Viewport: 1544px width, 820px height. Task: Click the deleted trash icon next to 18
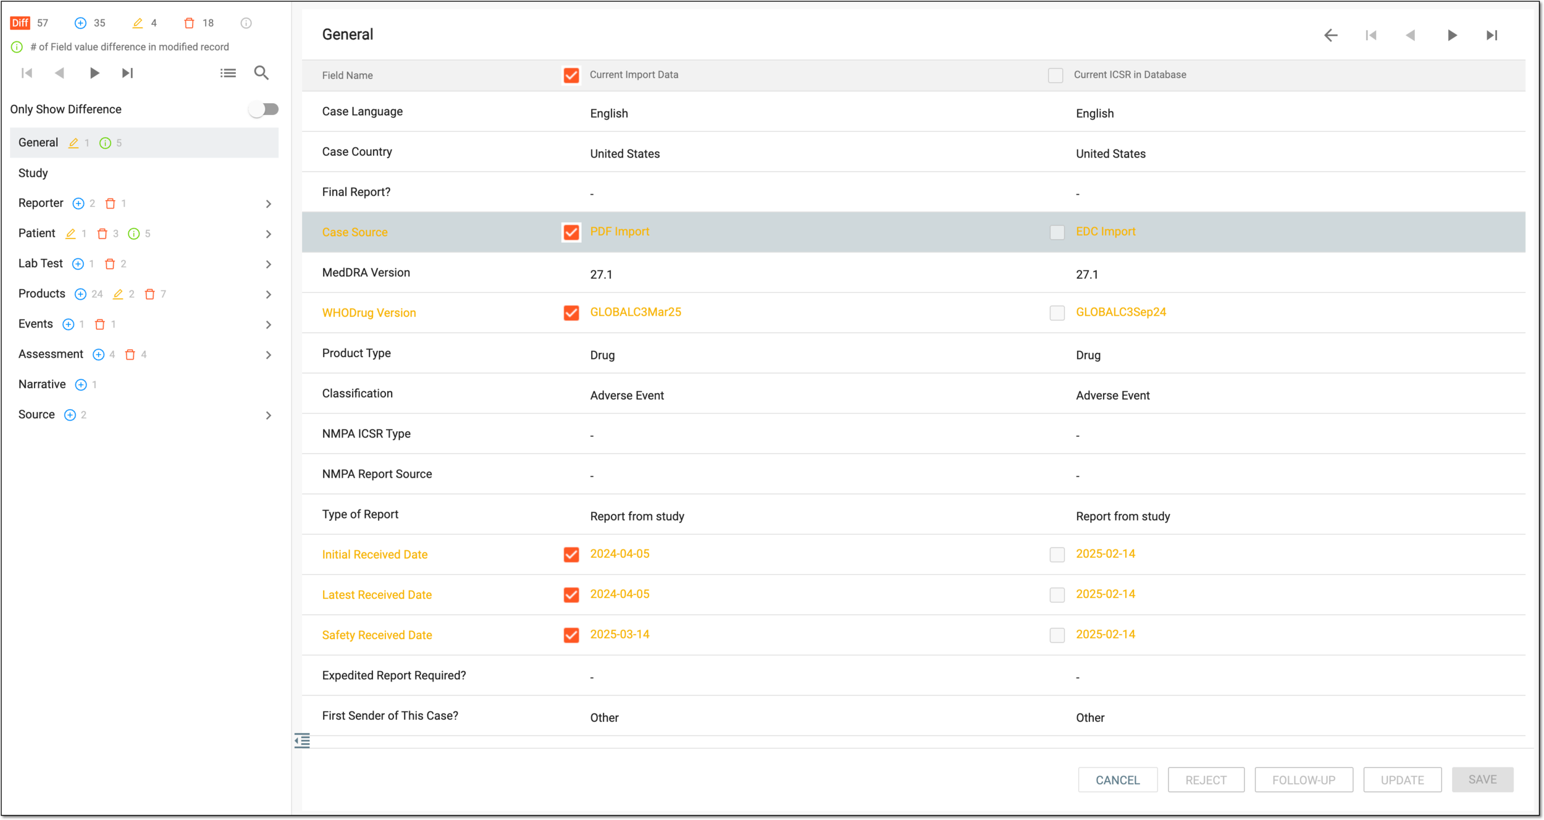click(189, 23)
